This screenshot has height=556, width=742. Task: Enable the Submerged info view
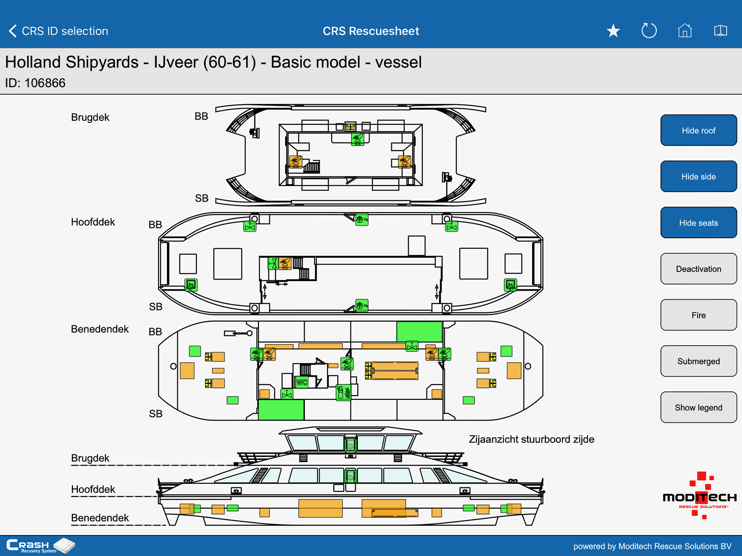(698, 361)
